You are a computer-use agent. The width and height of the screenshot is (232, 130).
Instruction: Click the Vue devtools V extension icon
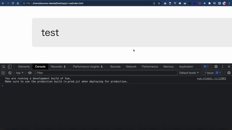175,3
